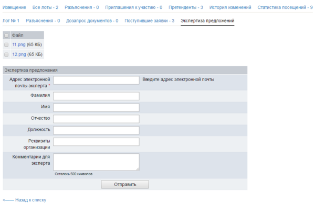Image resolution: width=315 pixels, height=204 pixels.
Task: Focus the expert email address field
Action: pyautogui.click(x=96, y=80)
